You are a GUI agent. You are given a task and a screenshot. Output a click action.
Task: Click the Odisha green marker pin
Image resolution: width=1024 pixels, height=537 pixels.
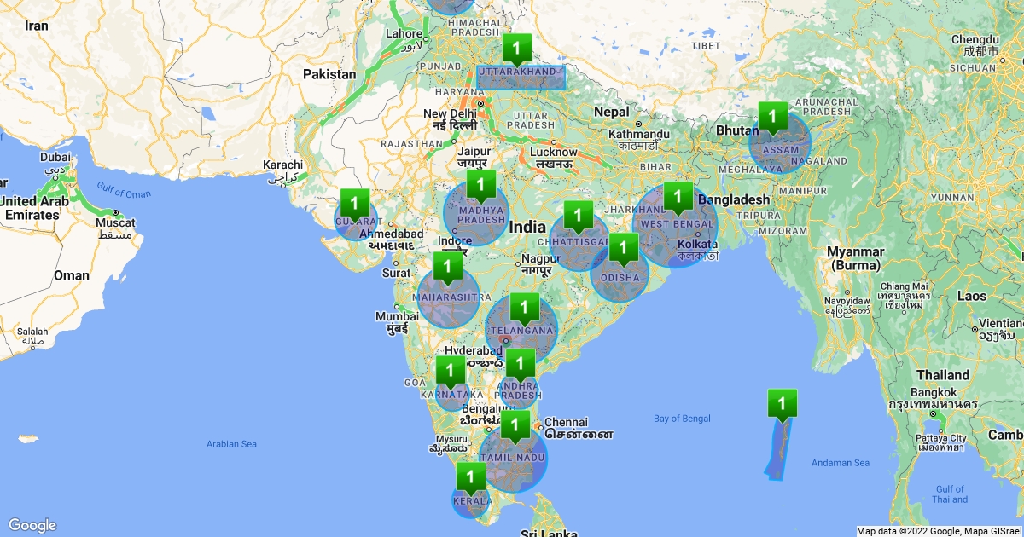(623, 249)
